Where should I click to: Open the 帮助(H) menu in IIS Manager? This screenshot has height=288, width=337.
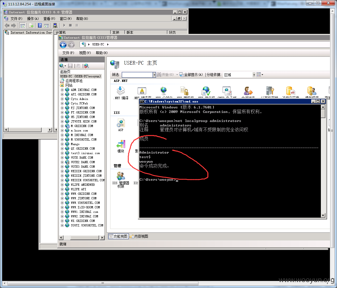point(102,53)
